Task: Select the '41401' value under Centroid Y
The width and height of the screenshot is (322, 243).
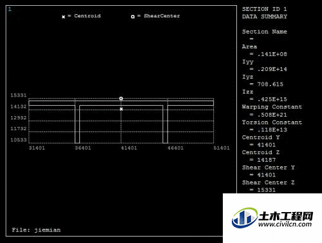Action: pyautogui.click(x=267, y=145)
